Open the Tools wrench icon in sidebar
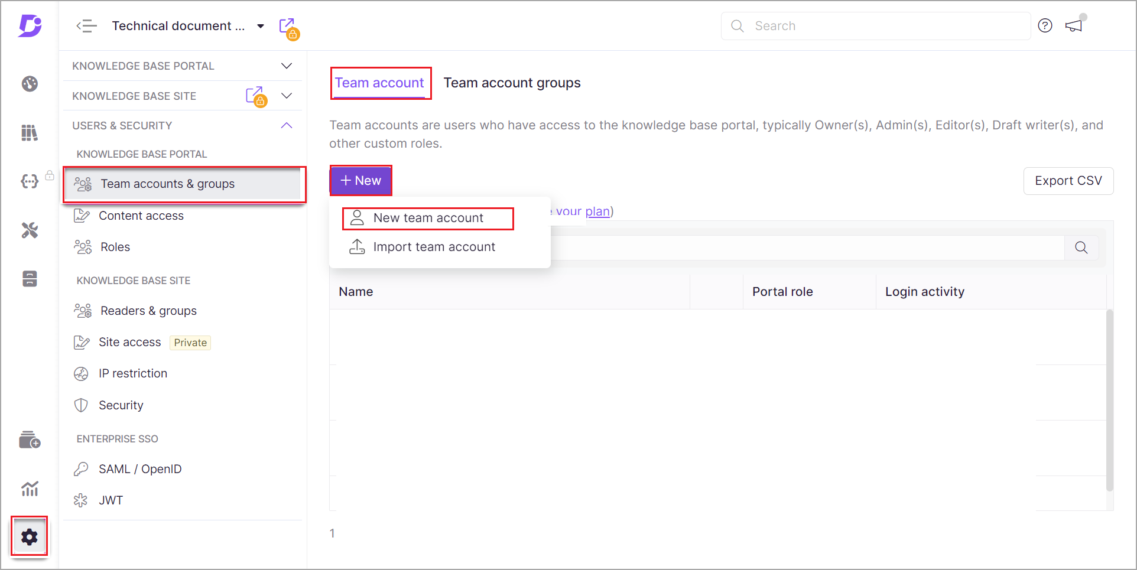 [30, 230]
